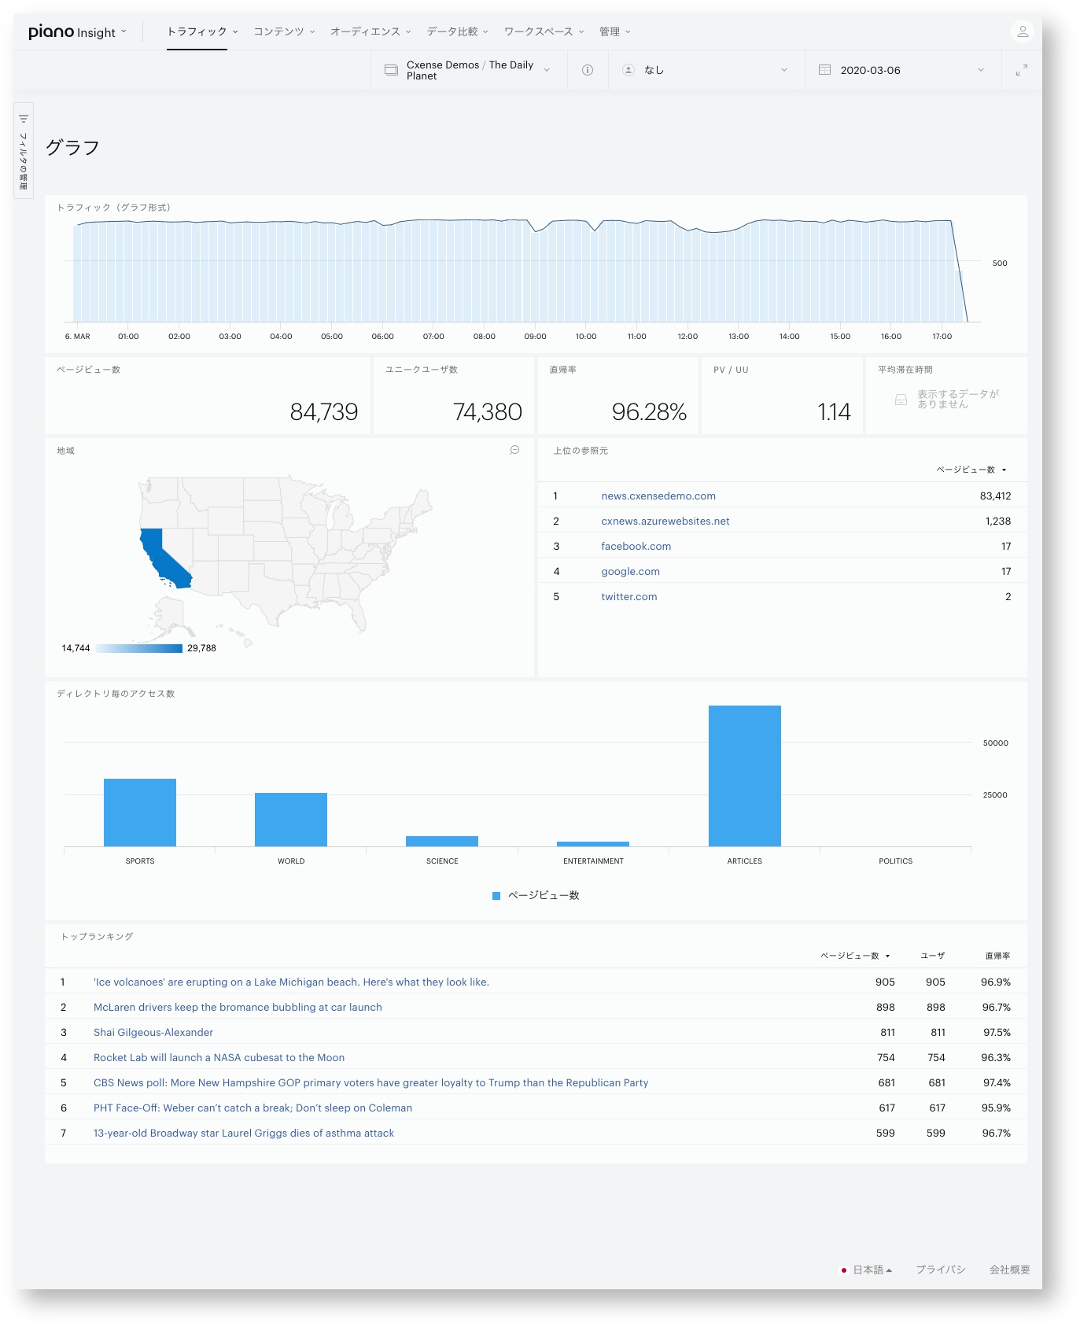1080x1327 pixels.
Task: Click the site window icon by Cxense Demos
Action: (x=391, y=70)
